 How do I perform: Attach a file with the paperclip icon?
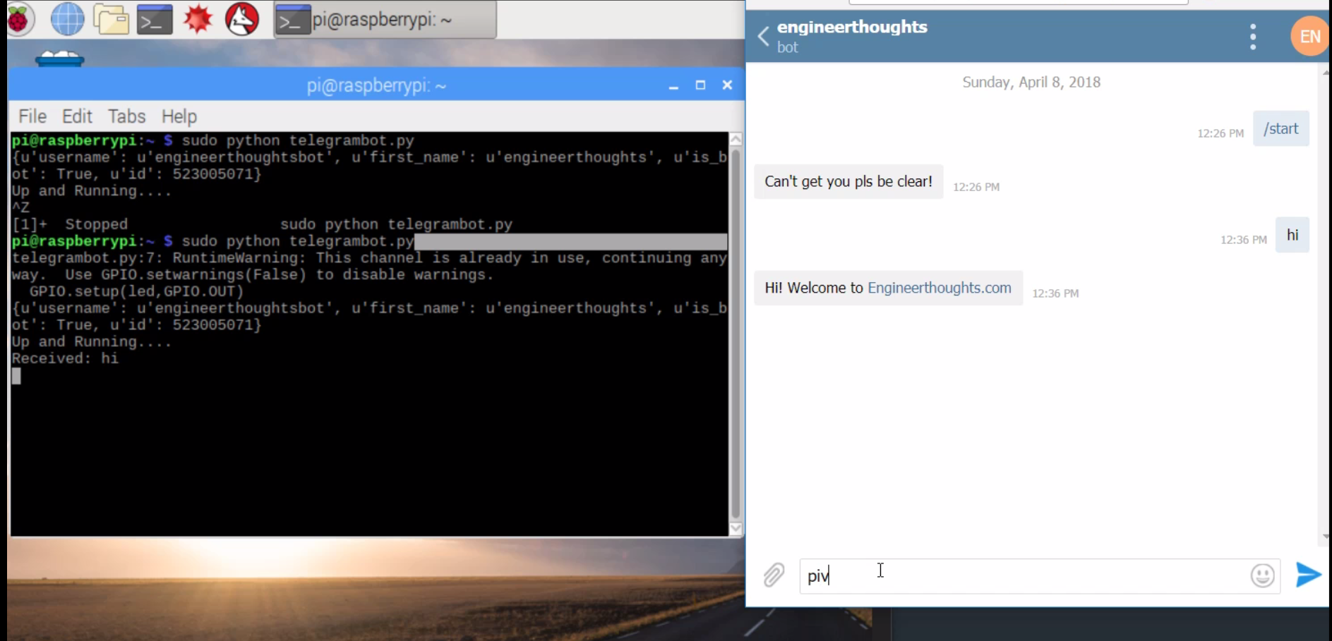pos(774,575)
